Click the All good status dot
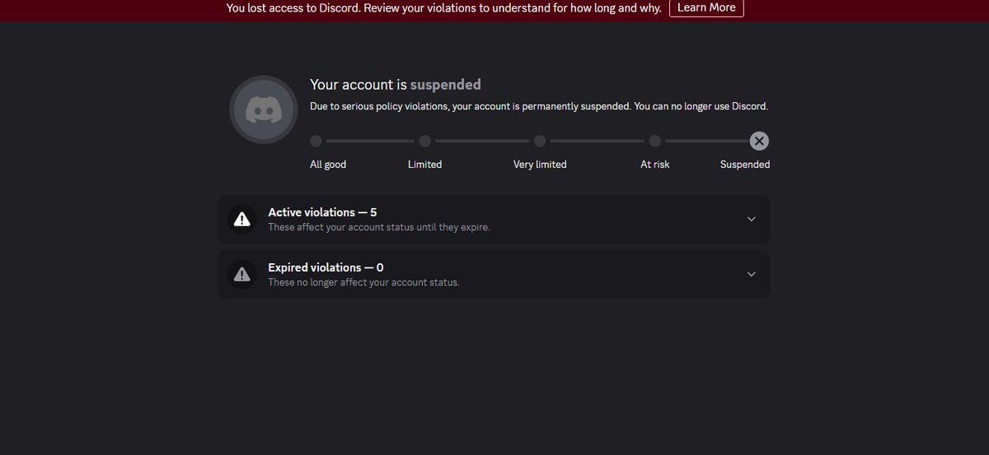This screenshot has height=455, width=989. (x=316, y=141)
